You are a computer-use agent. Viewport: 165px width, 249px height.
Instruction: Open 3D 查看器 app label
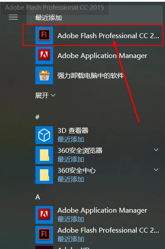(73, 131)
